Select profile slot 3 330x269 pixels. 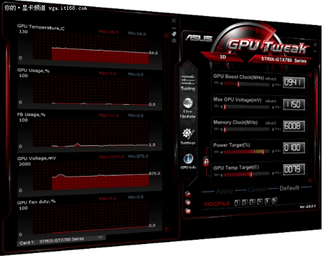coord(252,202)
